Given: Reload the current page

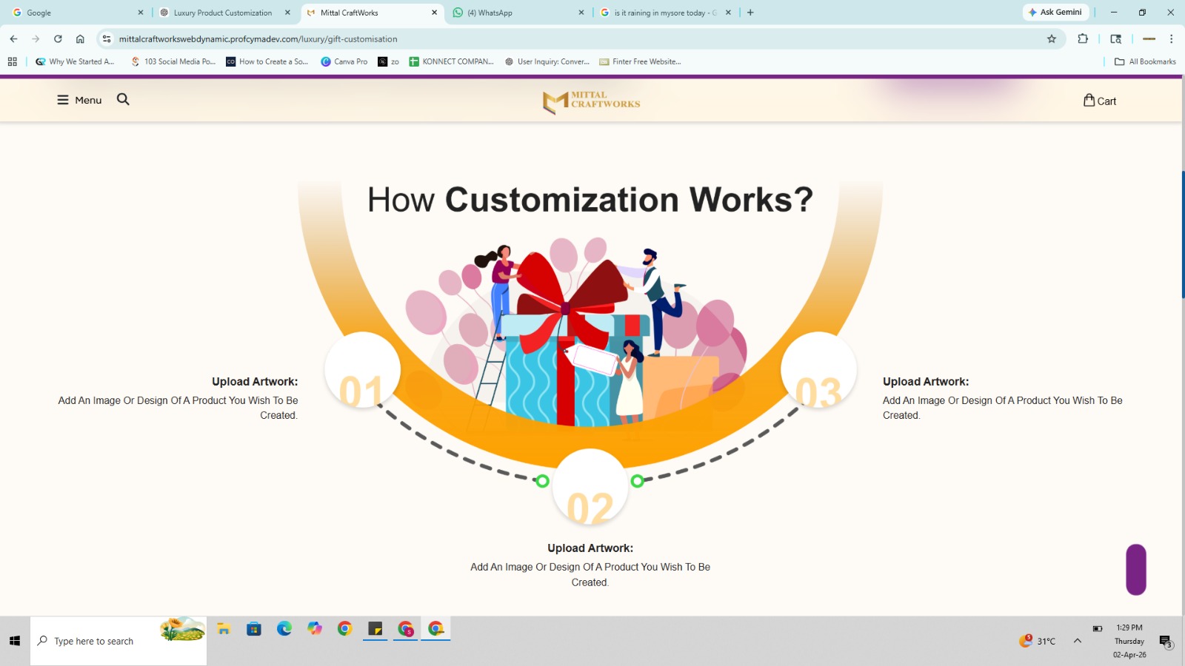Looking at the screenshot, I should tap(58, 39).
